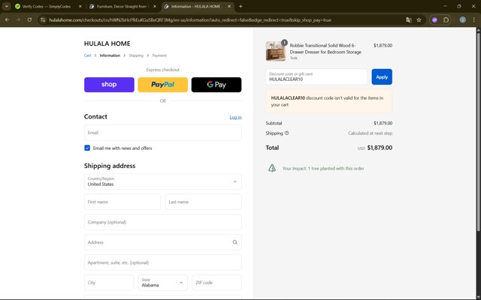Image resolution: width=481 pixels, height=300 pixels.
Task: Click the address search magnifier icon
Action: [235, 242]
